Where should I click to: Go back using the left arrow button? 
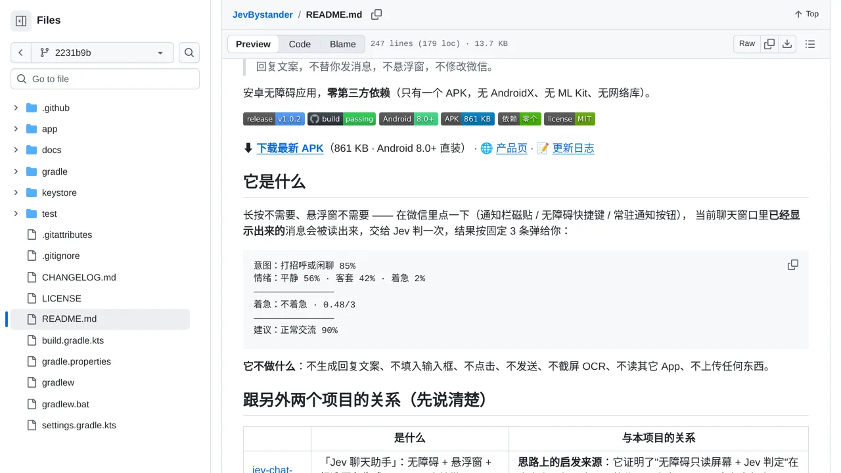(21, 53)
